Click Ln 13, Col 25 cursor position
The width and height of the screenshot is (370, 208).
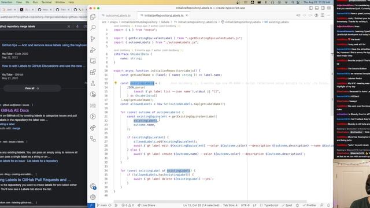click(x=201, y=206)
